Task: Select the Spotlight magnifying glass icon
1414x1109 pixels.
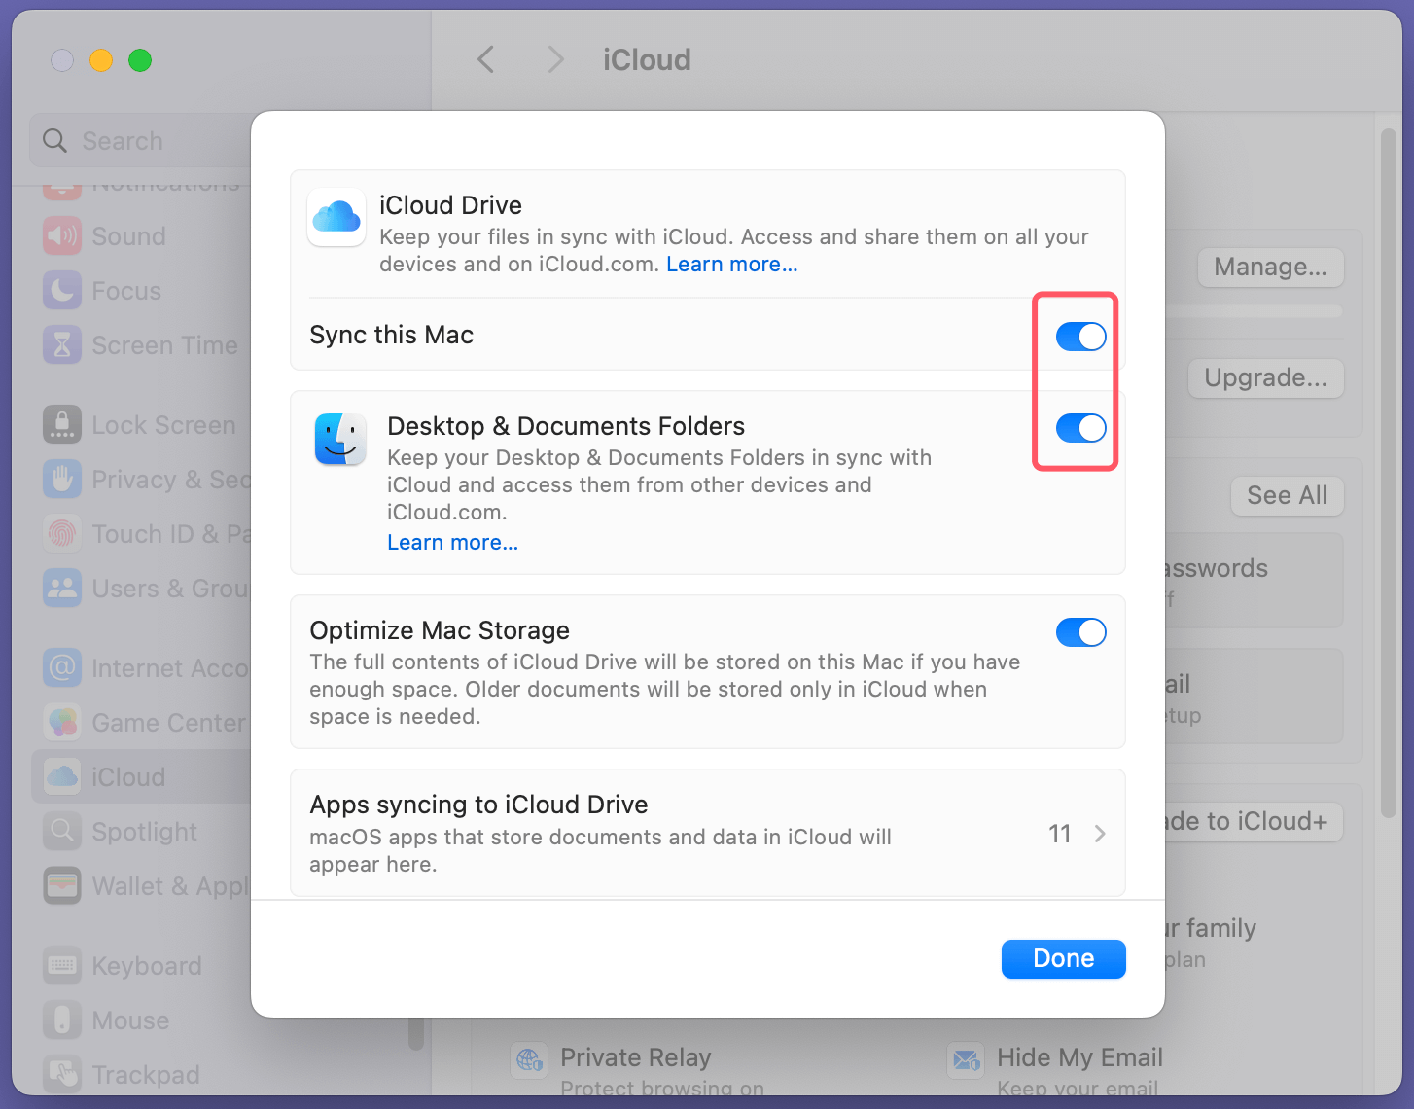Action: pos(62,831)
